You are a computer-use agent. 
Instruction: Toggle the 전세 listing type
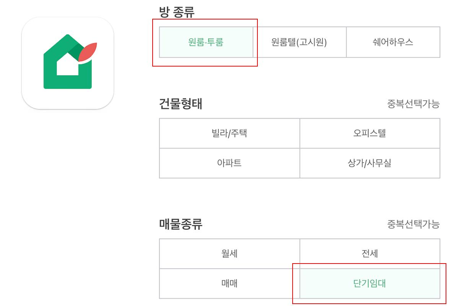(x=369, y=254)
